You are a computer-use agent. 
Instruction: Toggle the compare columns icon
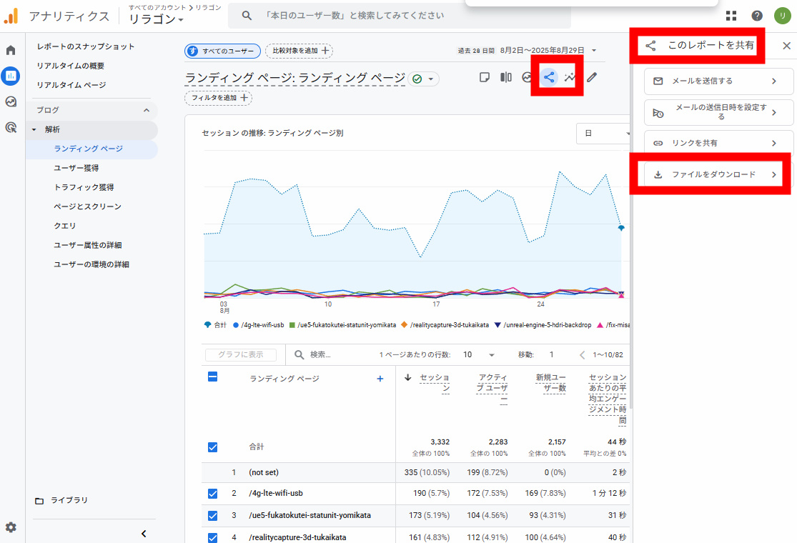coord(505,77)
